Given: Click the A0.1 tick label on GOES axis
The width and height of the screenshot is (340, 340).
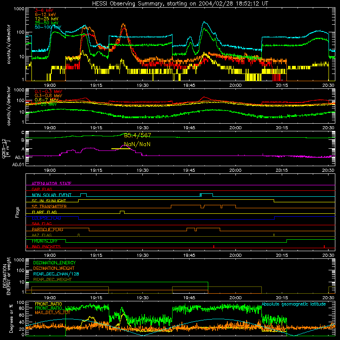Looking at the screenshot, I should 19,157.
